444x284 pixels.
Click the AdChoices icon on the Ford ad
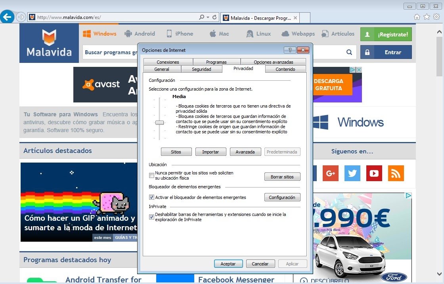pyautogui.click(x=408, y=195)
